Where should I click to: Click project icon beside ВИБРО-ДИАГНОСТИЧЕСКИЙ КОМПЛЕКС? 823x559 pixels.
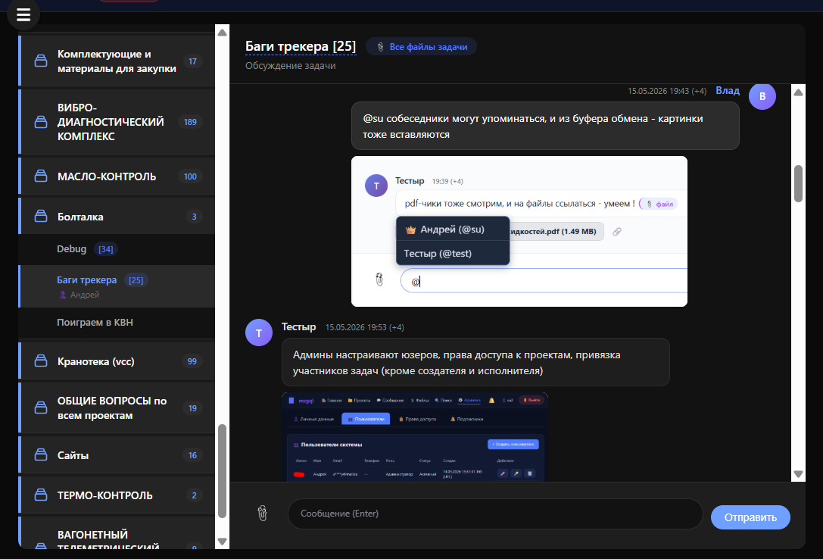[x=41, y=122]
